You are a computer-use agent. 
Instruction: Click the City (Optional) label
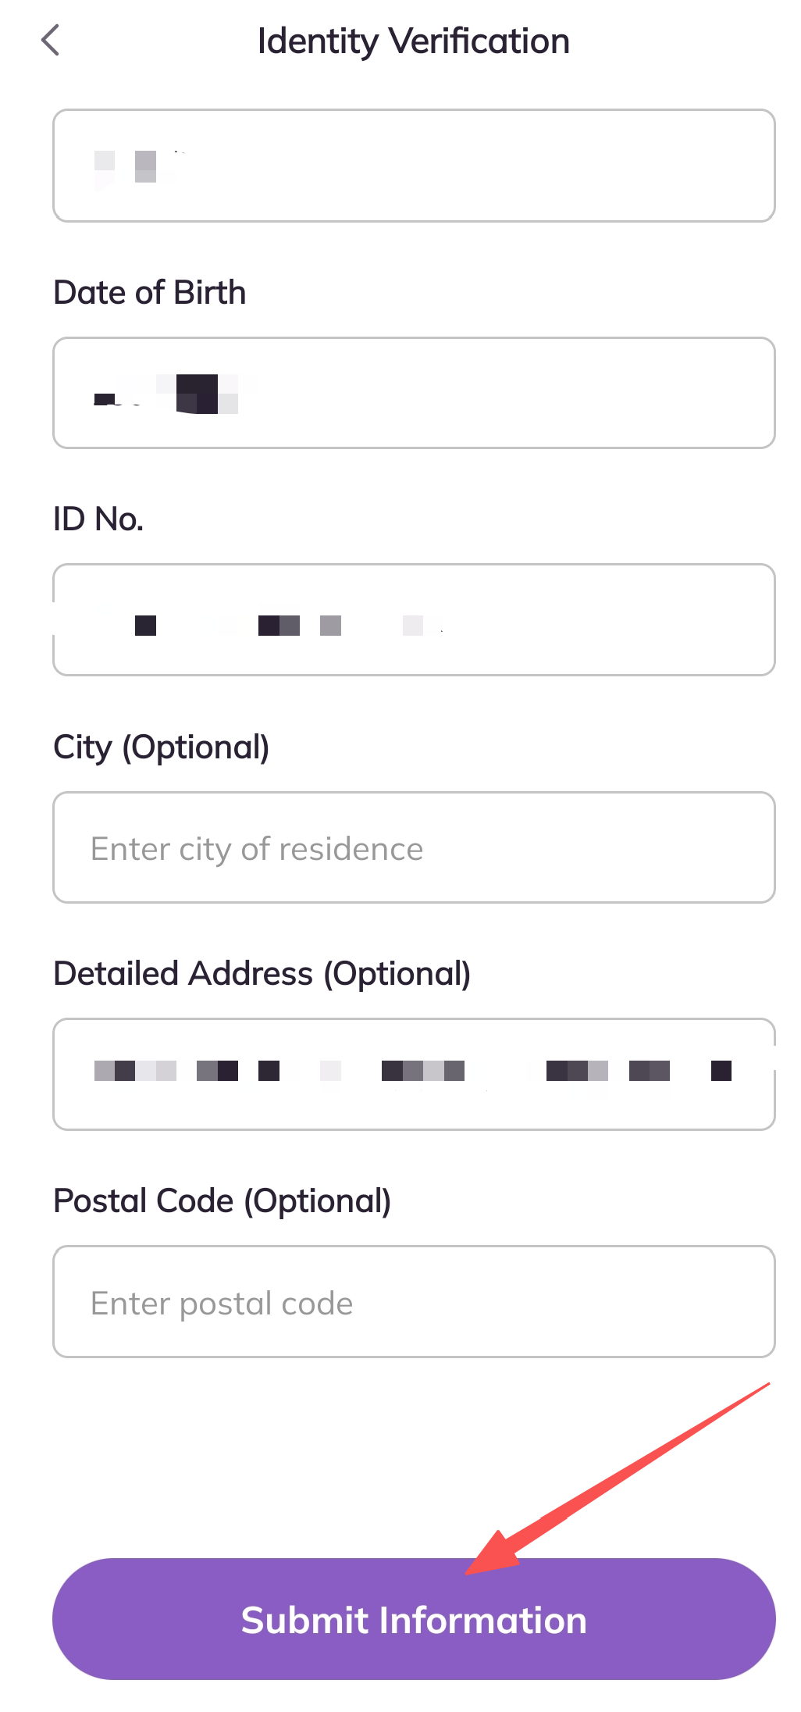coord(161,747)
